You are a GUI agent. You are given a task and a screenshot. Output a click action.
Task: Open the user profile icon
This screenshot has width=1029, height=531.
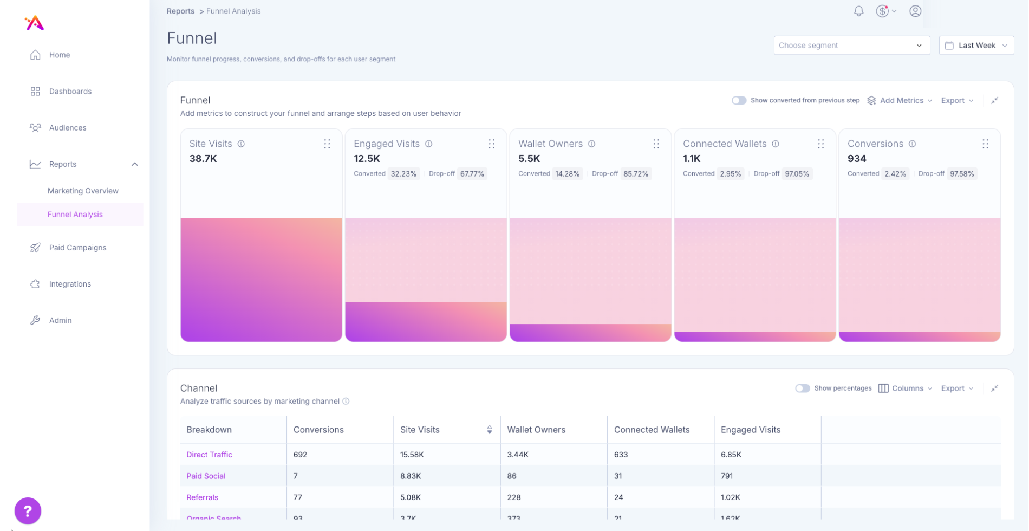[x=915, y=11]
